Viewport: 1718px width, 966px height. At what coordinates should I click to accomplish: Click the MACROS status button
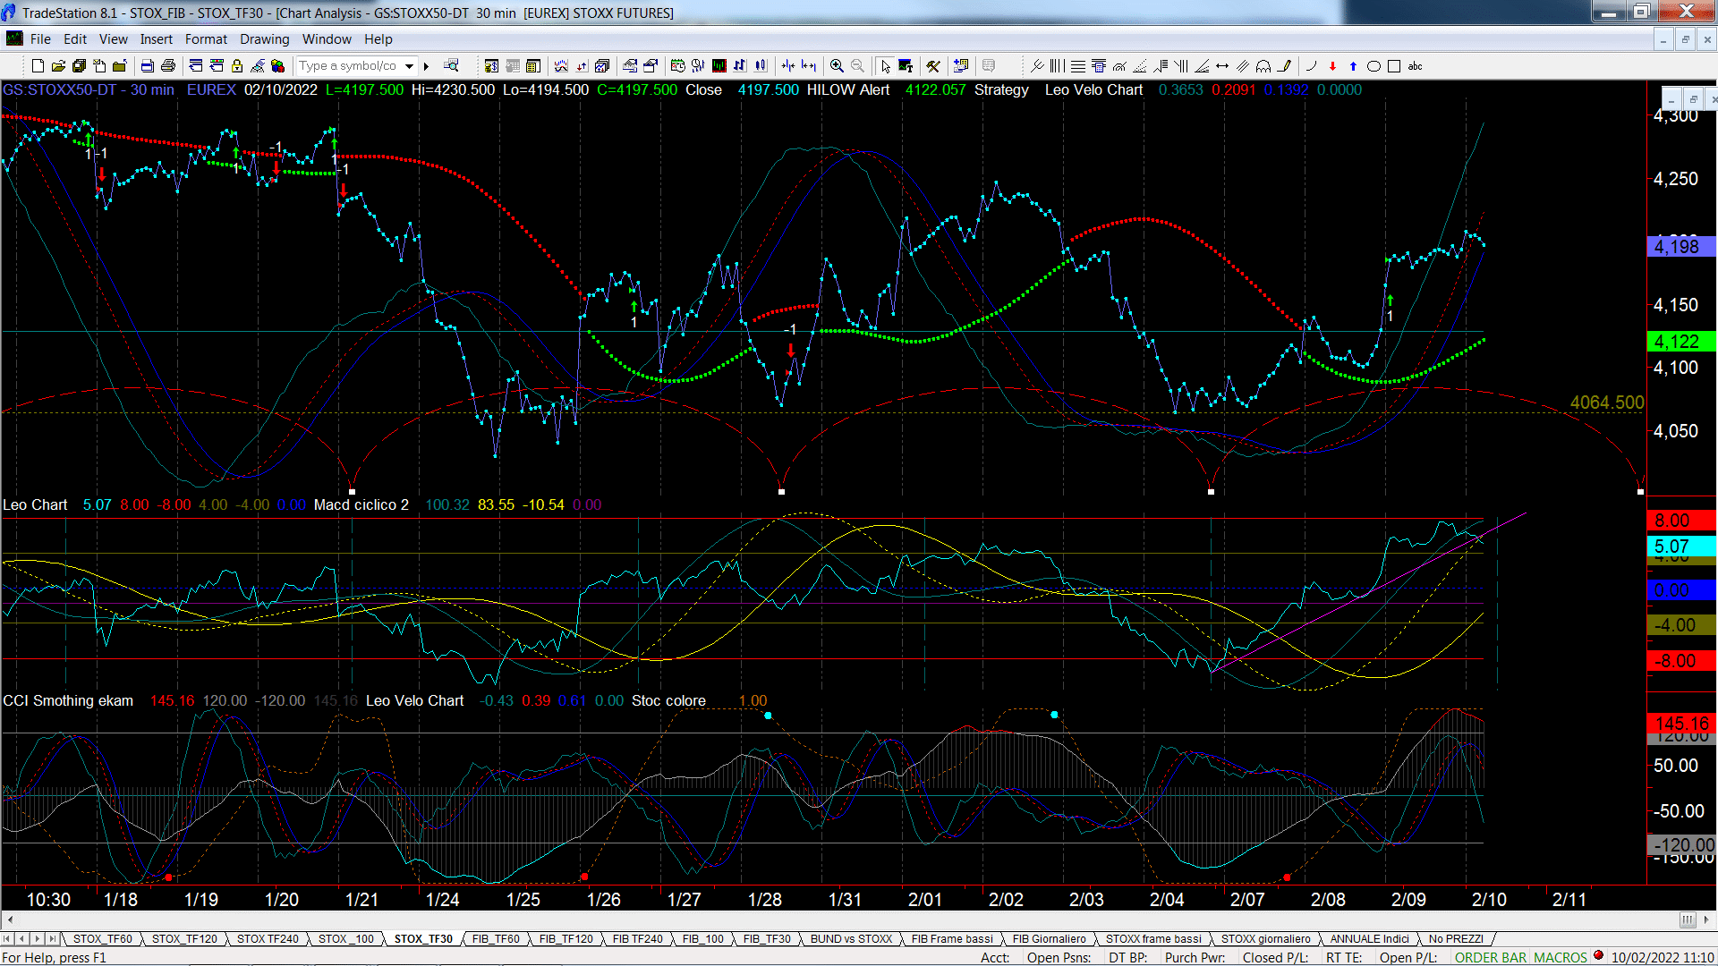(1561, 957)
